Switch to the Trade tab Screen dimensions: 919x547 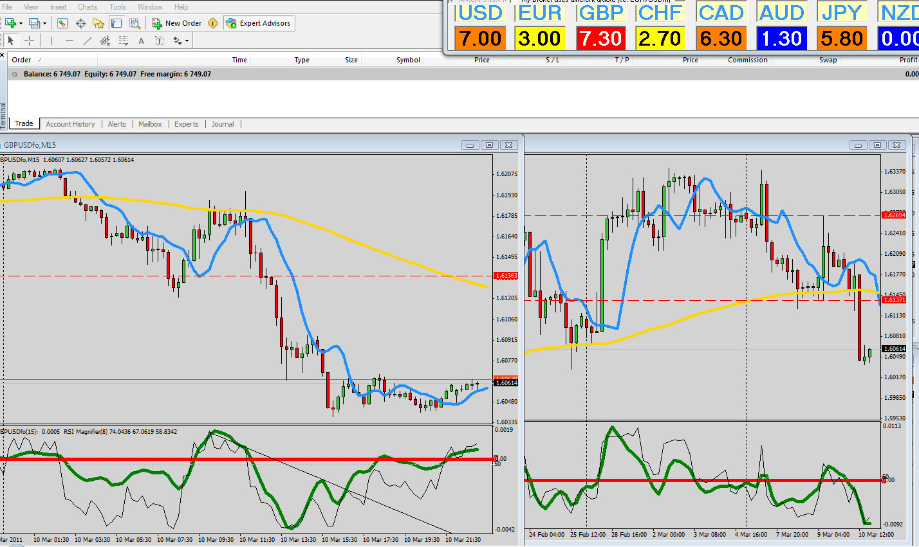[24, 123]
